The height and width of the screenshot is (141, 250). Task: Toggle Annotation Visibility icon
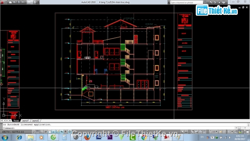pos(220,132)
